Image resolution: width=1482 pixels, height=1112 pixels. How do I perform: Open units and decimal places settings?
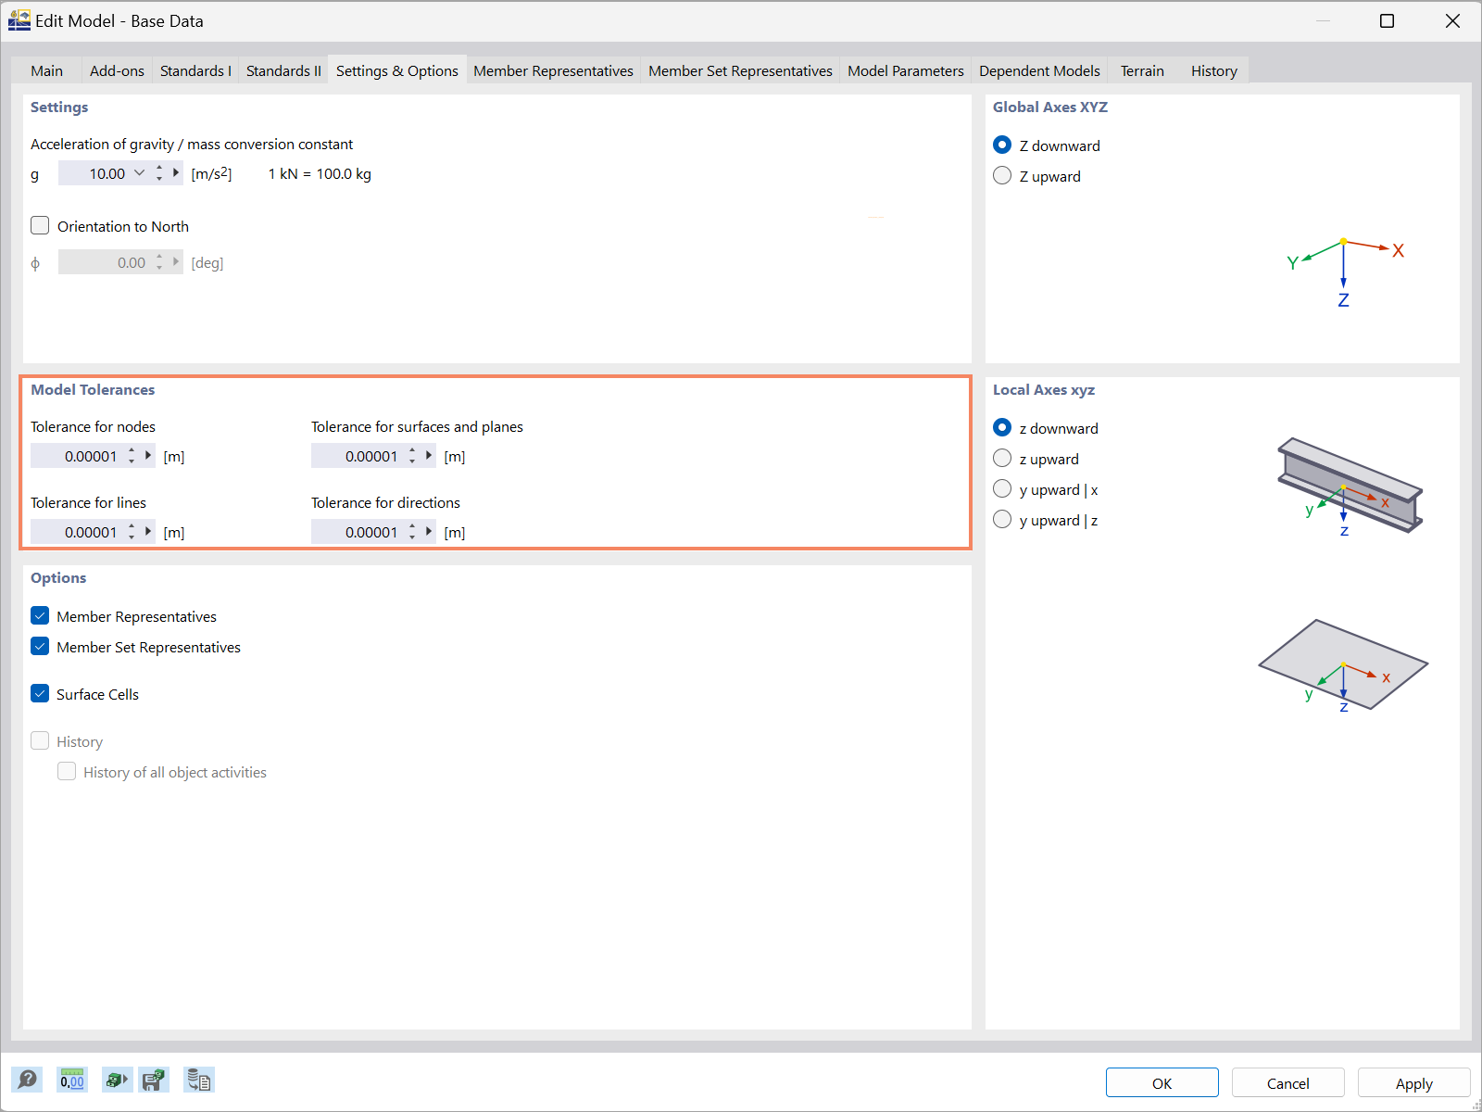point(72,1080)
